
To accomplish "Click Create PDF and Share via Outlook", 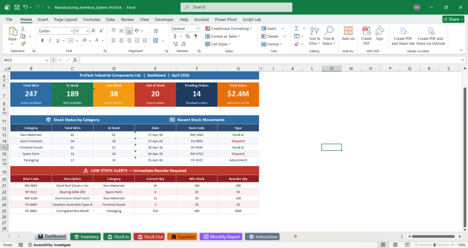I will (x=431, y=36).
